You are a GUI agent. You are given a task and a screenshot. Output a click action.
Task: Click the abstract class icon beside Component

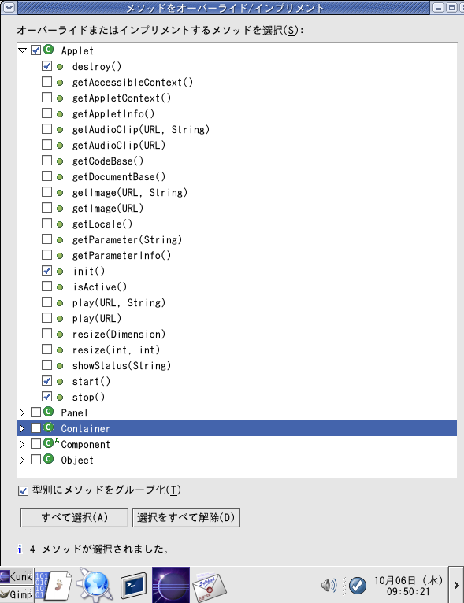tap(50, 443)
